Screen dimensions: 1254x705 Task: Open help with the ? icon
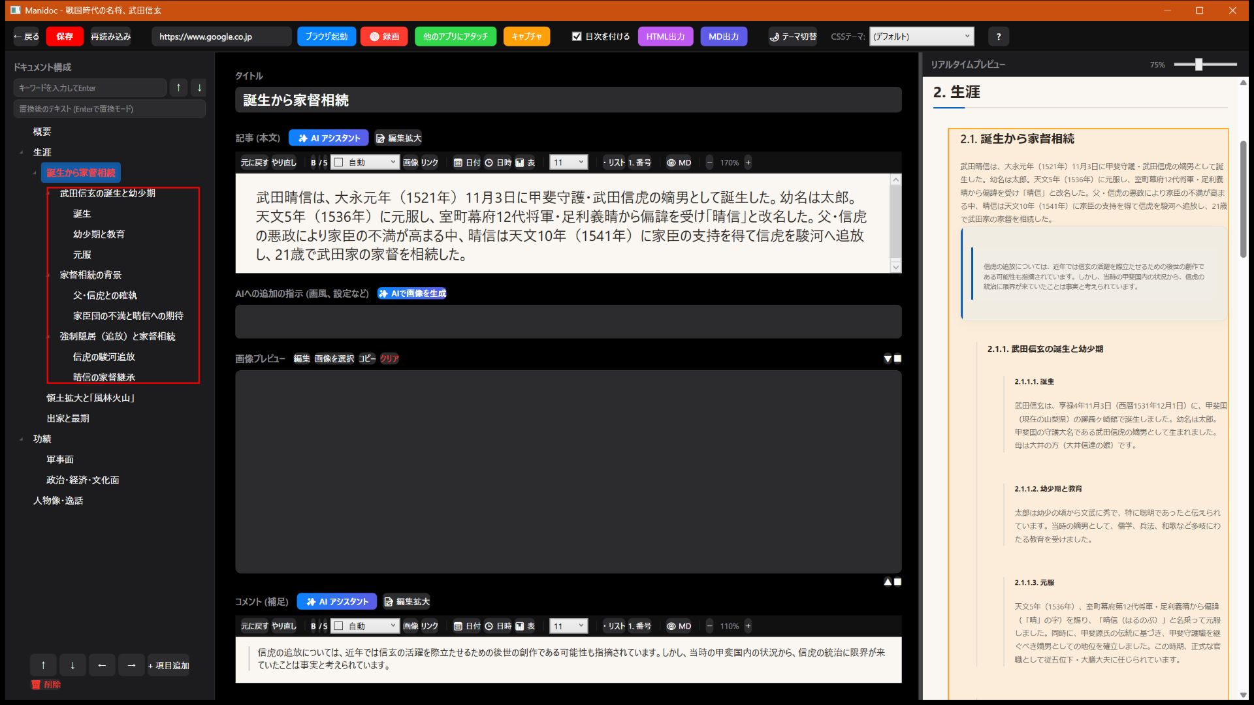tap(998, 37)
